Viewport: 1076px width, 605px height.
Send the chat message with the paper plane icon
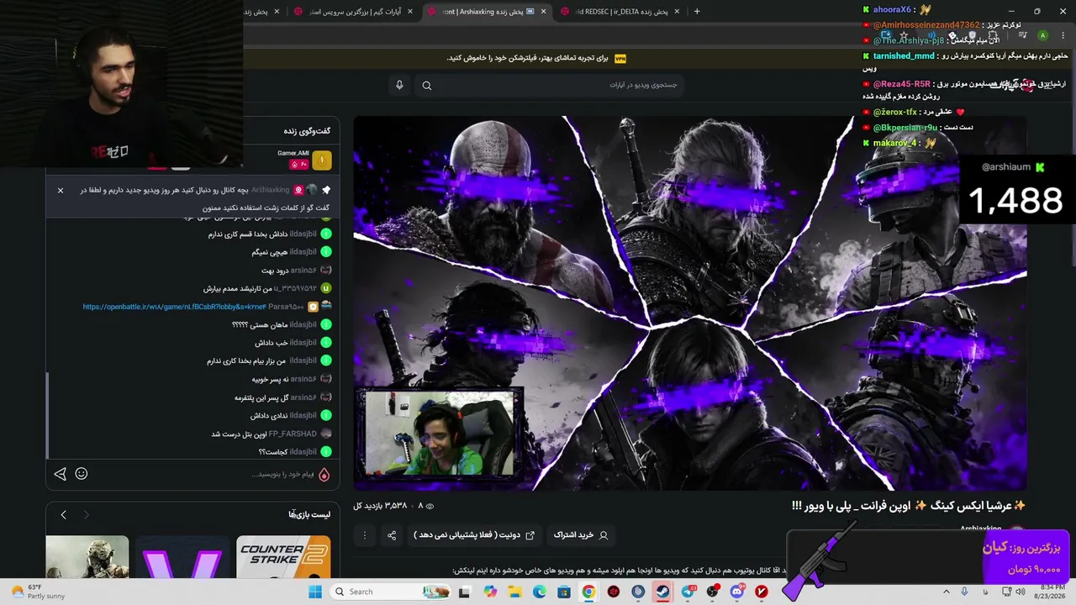(x=61, y=474)
